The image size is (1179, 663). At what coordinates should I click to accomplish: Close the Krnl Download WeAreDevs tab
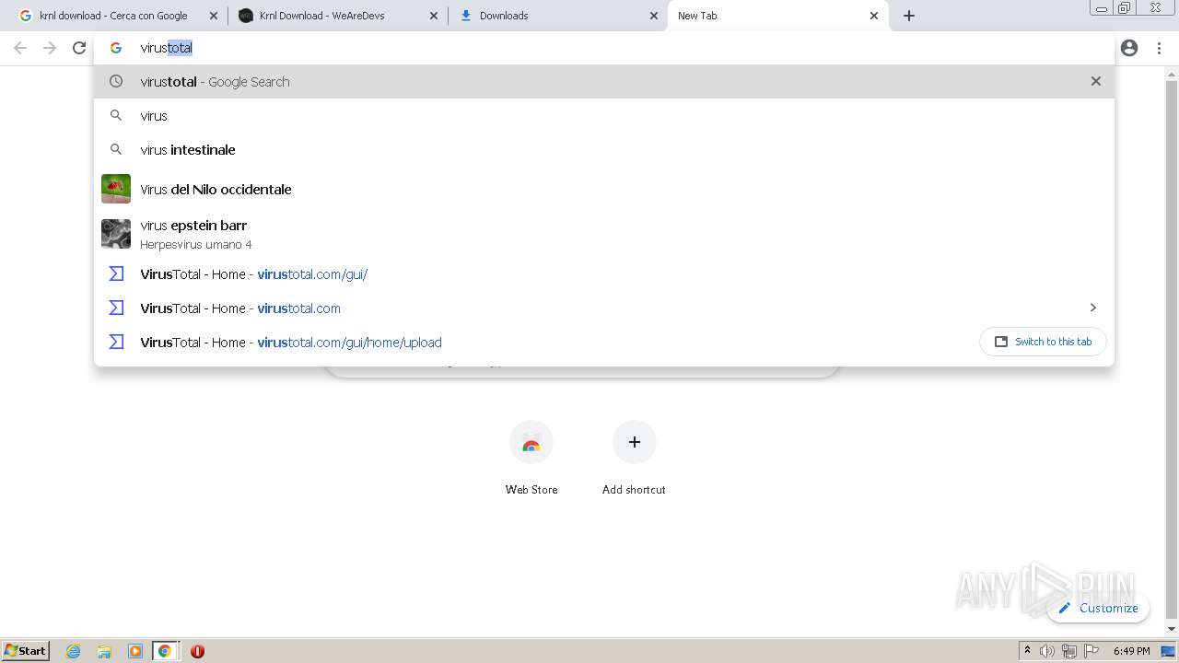(x=434, y=16)
